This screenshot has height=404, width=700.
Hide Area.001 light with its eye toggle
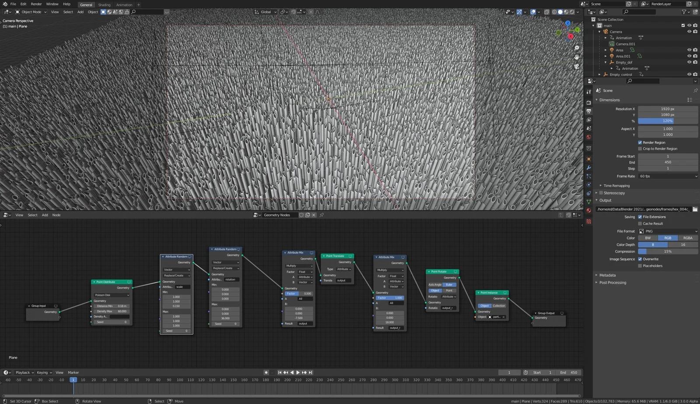690,56
